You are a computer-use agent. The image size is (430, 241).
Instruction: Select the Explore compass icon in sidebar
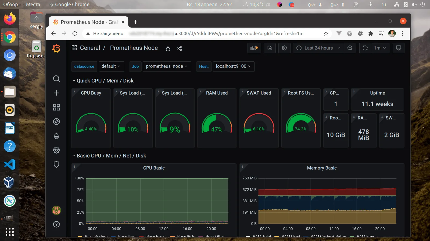click(x=56, y=122)
